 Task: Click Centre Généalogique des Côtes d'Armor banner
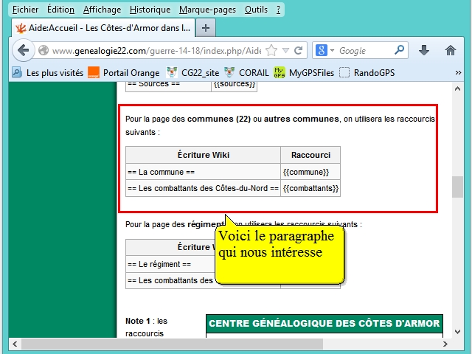tap(324, 323)
